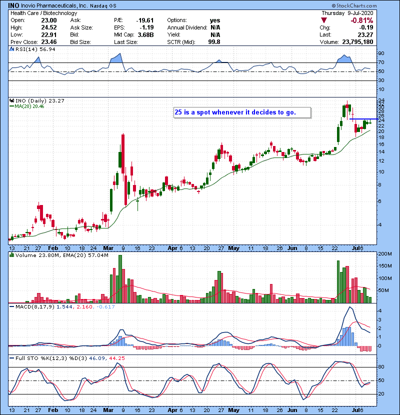This screenshot has height=415, width=400.
Task: Click the MACD histogram value -0.617
Action: coord(105,307)
